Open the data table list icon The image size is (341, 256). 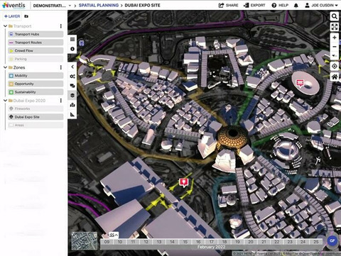click(72, 40)
